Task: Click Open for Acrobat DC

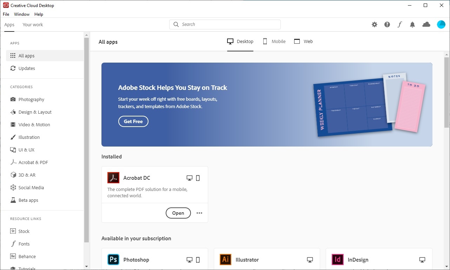Action: [178, 213]
